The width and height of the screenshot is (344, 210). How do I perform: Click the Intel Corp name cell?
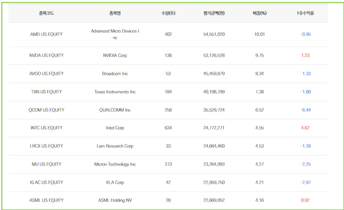tap(115, 128)
